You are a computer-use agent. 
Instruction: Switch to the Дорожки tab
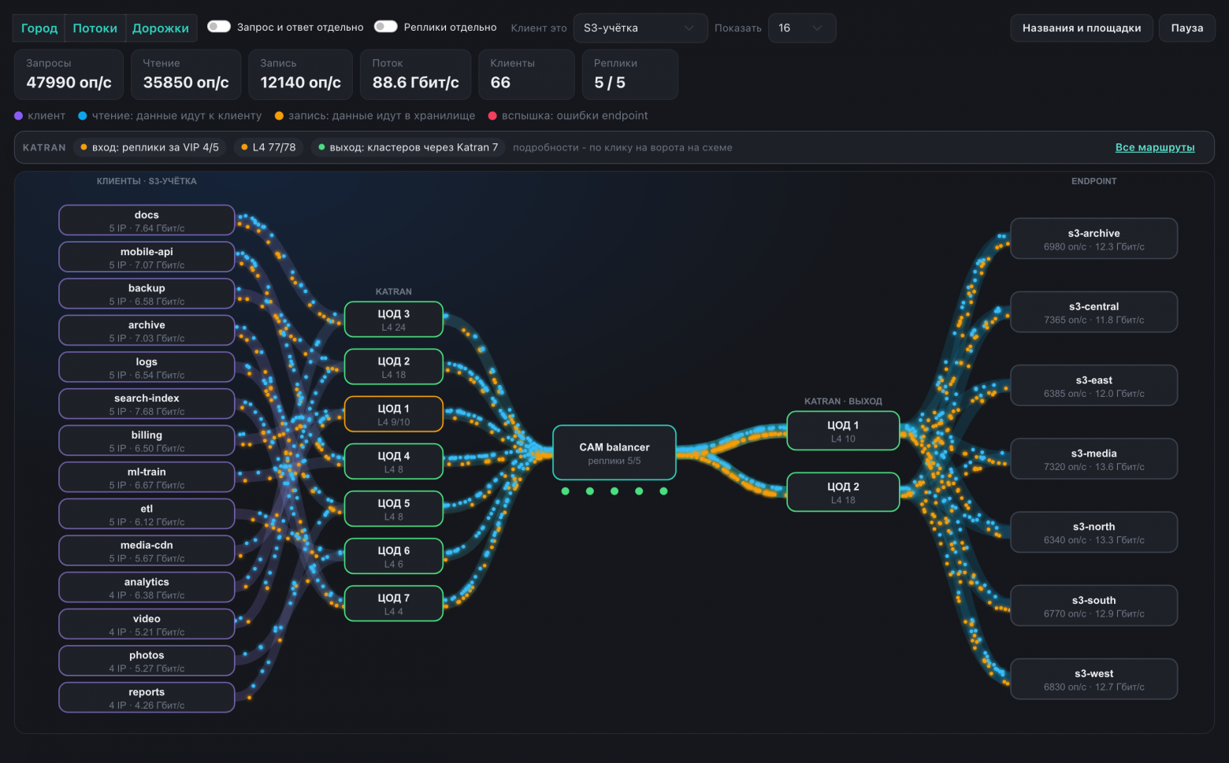point(161,28)
